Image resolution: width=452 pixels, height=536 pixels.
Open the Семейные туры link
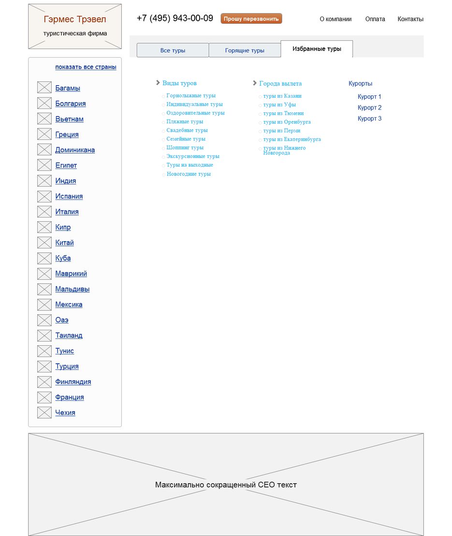coord(186,139)
